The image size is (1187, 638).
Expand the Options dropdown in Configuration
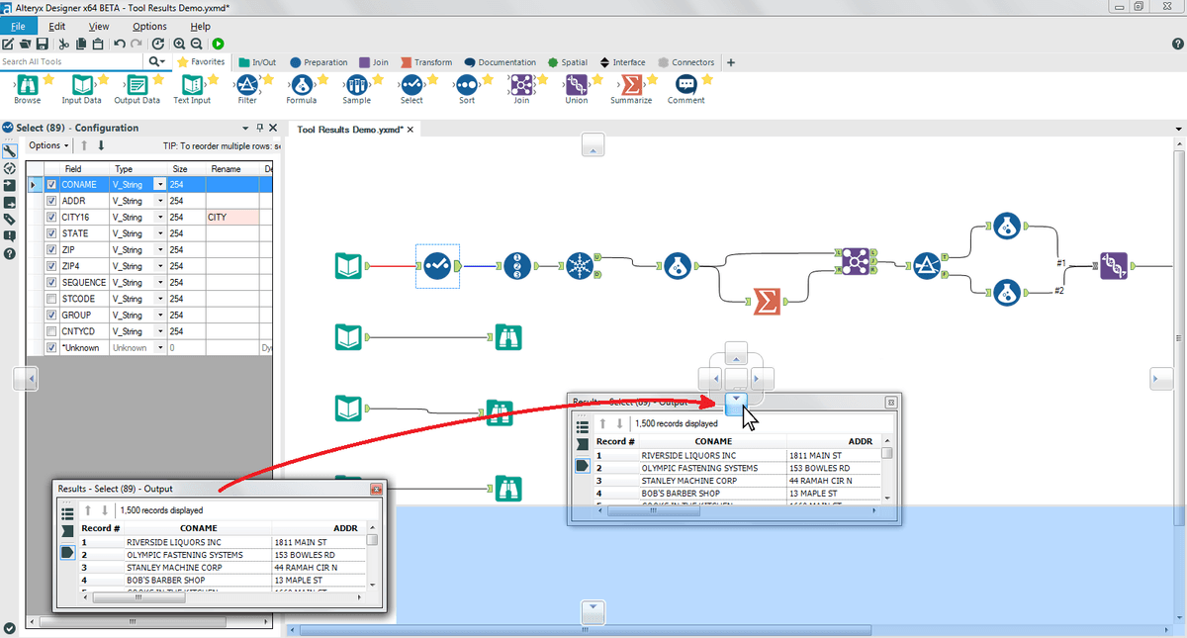(49, 145)
